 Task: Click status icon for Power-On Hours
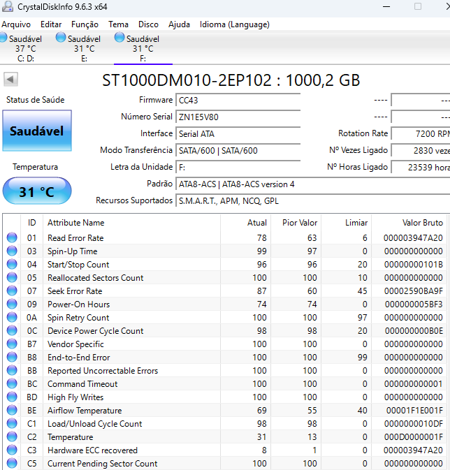pos(12,304)
